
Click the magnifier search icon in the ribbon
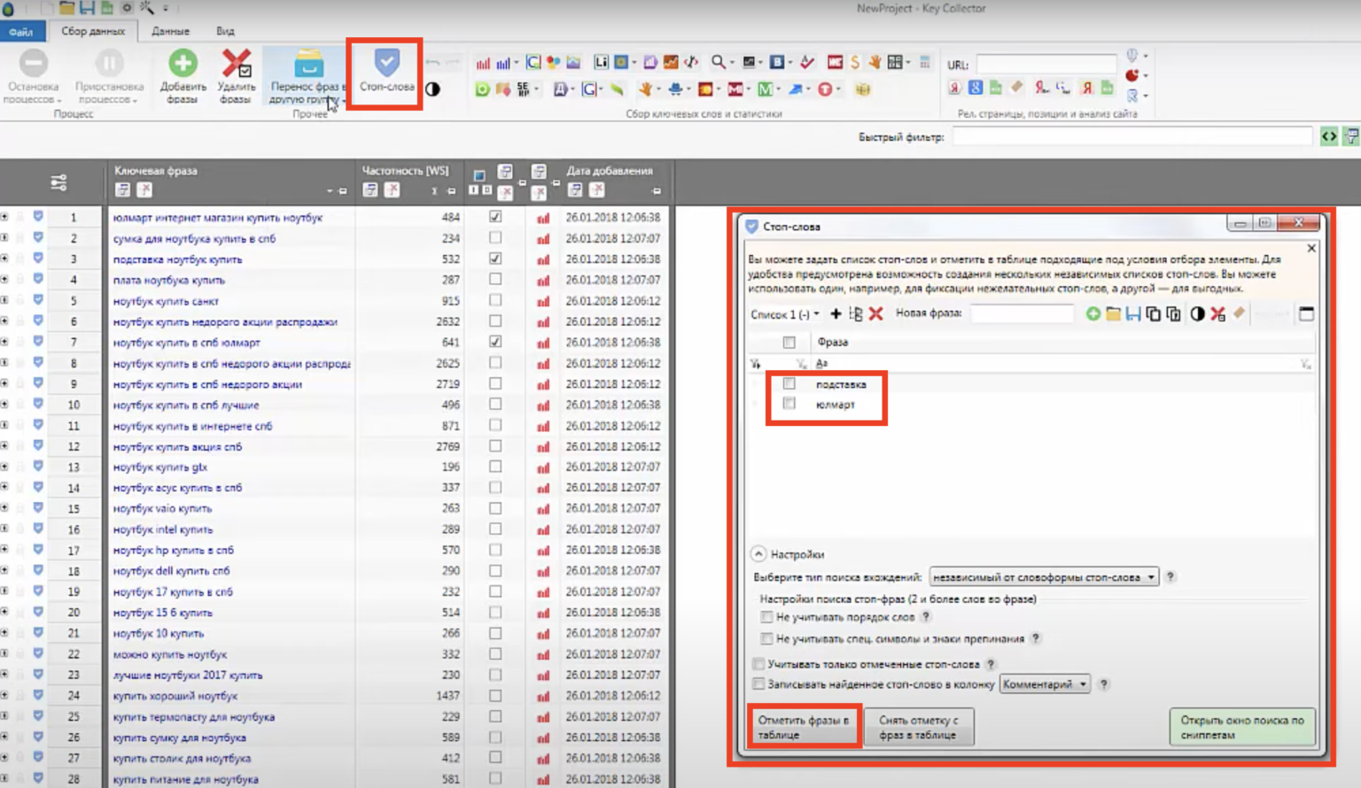[719, 62]
